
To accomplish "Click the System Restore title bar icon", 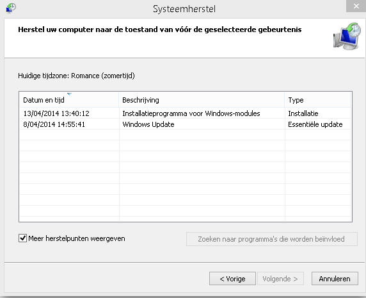I will [x=11, y=8].
